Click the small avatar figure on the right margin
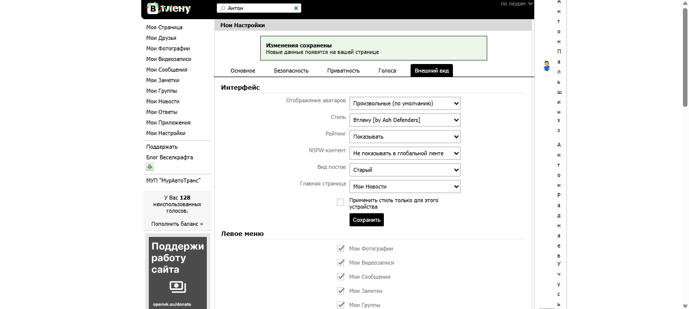Viewport: 689px width, 309px height. 546,66
